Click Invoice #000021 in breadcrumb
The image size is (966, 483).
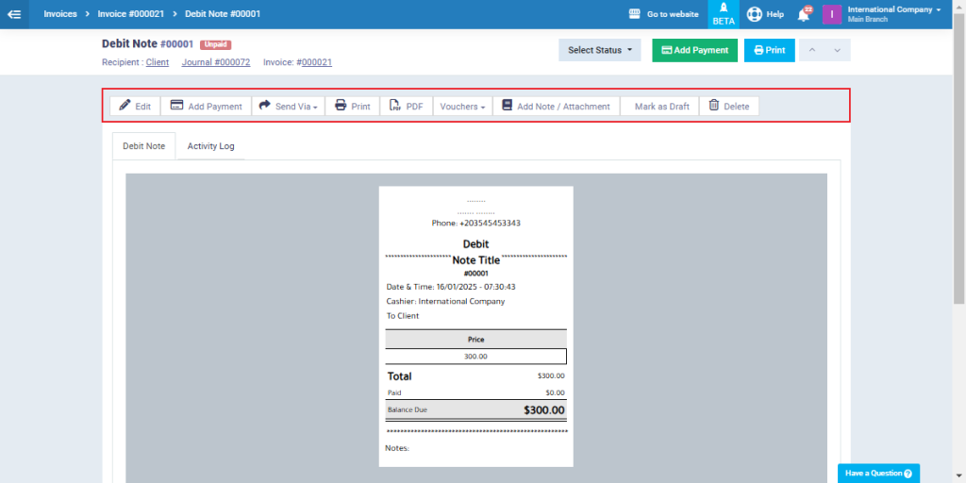point(130,13)
